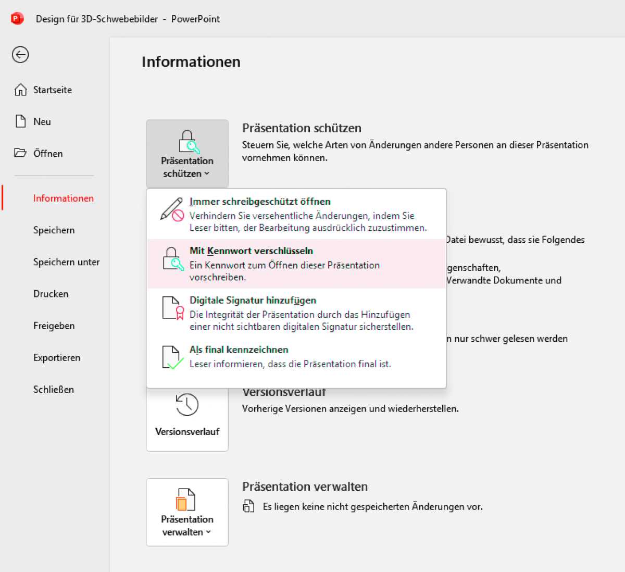The width and height of the screenshot is (625, 572).
Task: Click the pencil icon for Immer schreibgeschützt öffnen
Action: [171, 210]
